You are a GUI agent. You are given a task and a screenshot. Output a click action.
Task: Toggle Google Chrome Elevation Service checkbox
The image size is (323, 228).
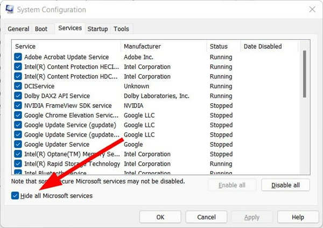pos(18,115)
